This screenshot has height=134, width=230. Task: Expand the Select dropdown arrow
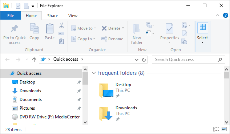click(x=203, y=42)
